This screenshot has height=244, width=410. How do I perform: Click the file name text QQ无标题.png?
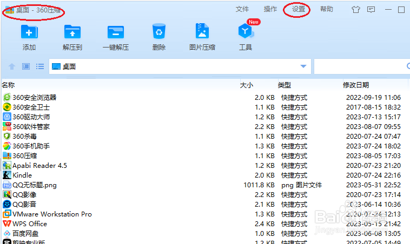[x=35, y=185]
